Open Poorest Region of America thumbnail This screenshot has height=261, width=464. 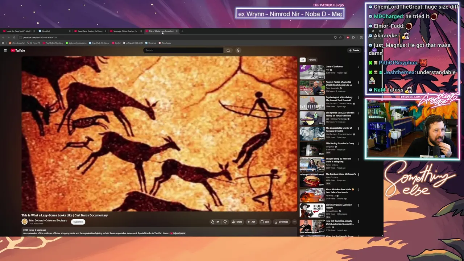[x=312, y=87]
